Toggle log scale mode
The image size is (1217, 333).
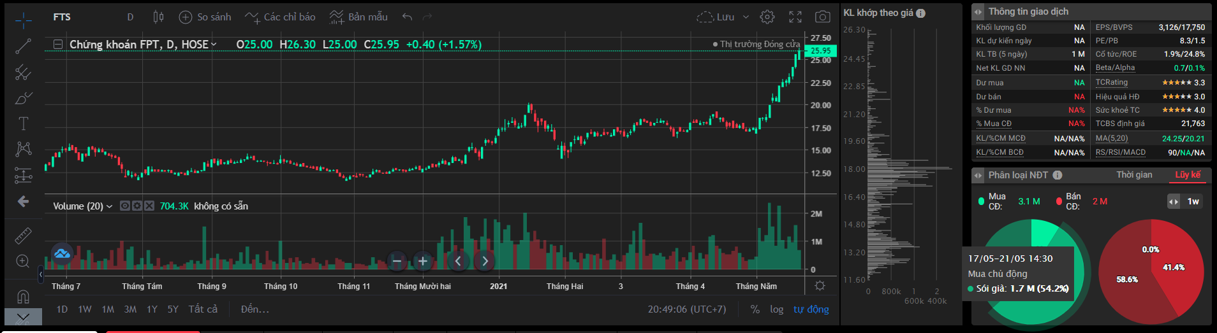pyautogui.click(x=776, y=309)
